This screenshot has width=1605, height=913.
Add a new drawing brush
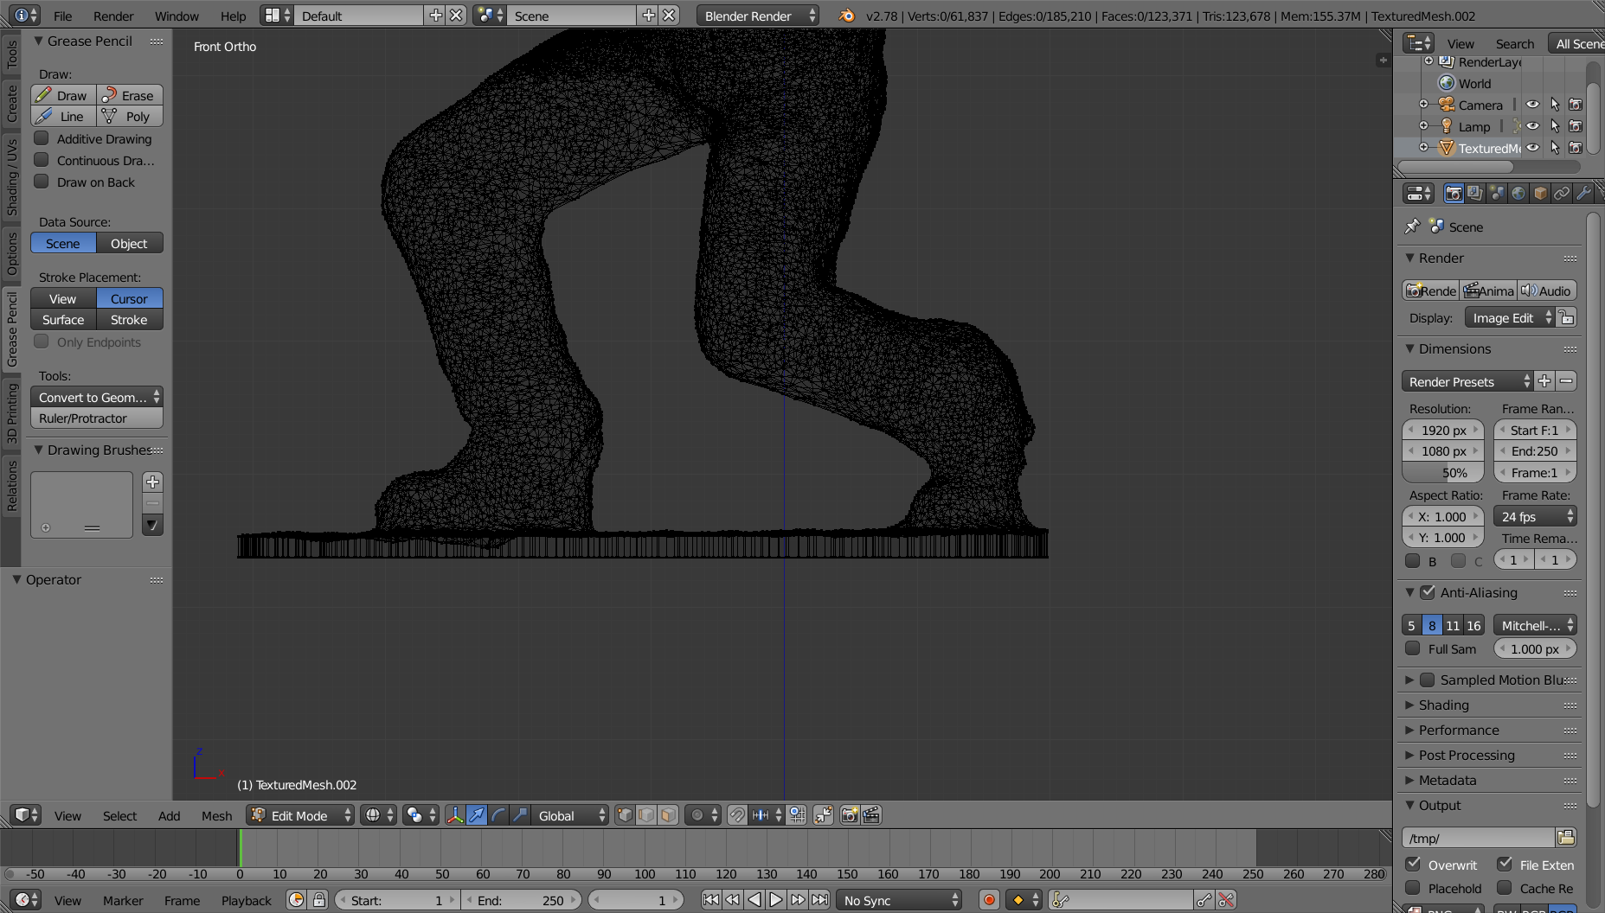click(152, 482)
